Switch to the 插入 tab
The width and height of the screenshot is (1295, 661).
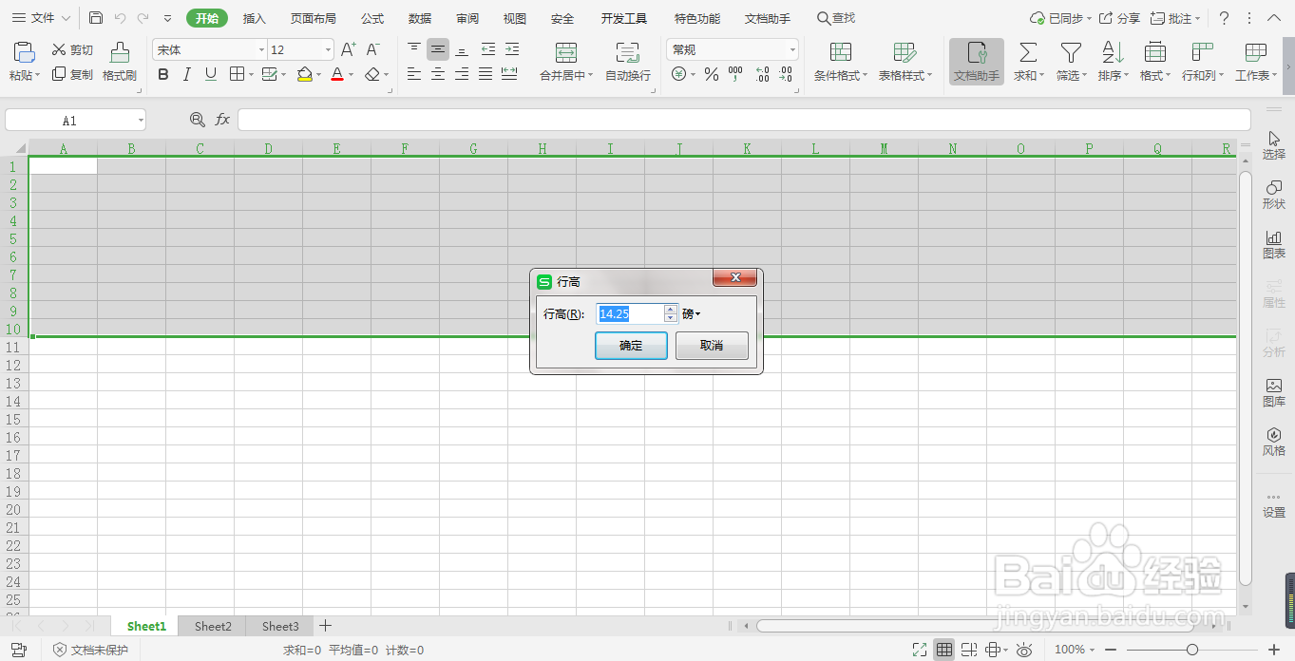[x=255, y=18]
